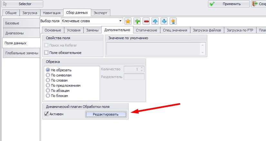Viewport: 266px width, 141px height.
Task: Open Спец значения sub-tab
Action: coord(175,30)
